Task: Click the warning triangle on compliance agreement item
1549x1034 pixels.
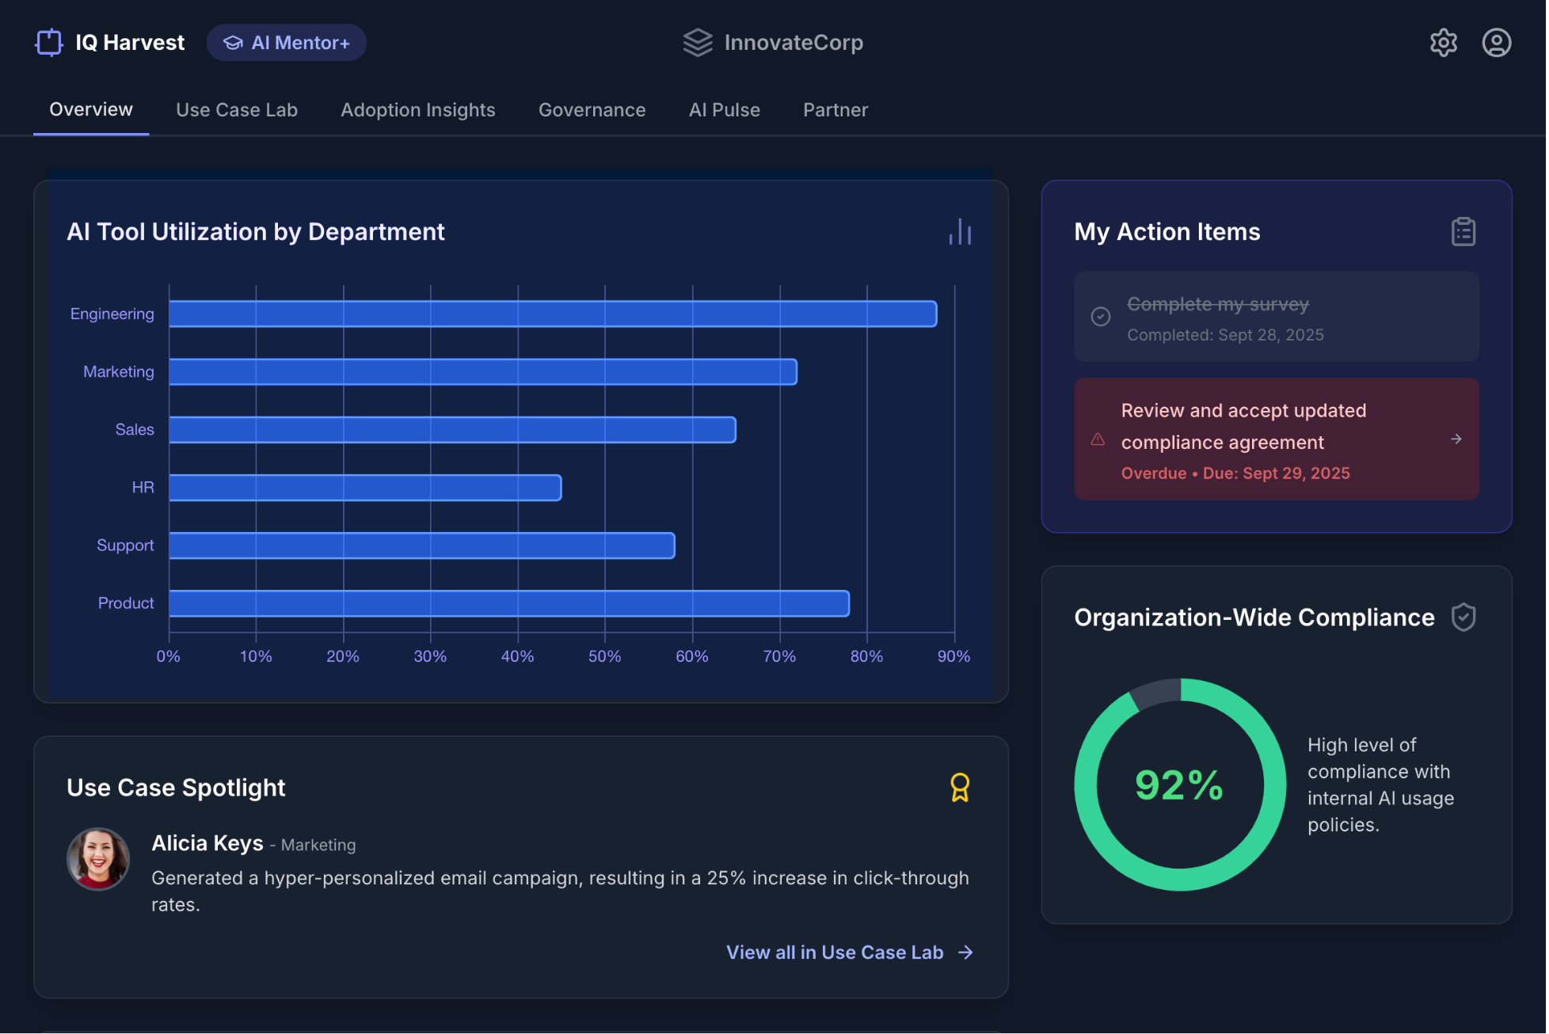Action: point(1098,439)
